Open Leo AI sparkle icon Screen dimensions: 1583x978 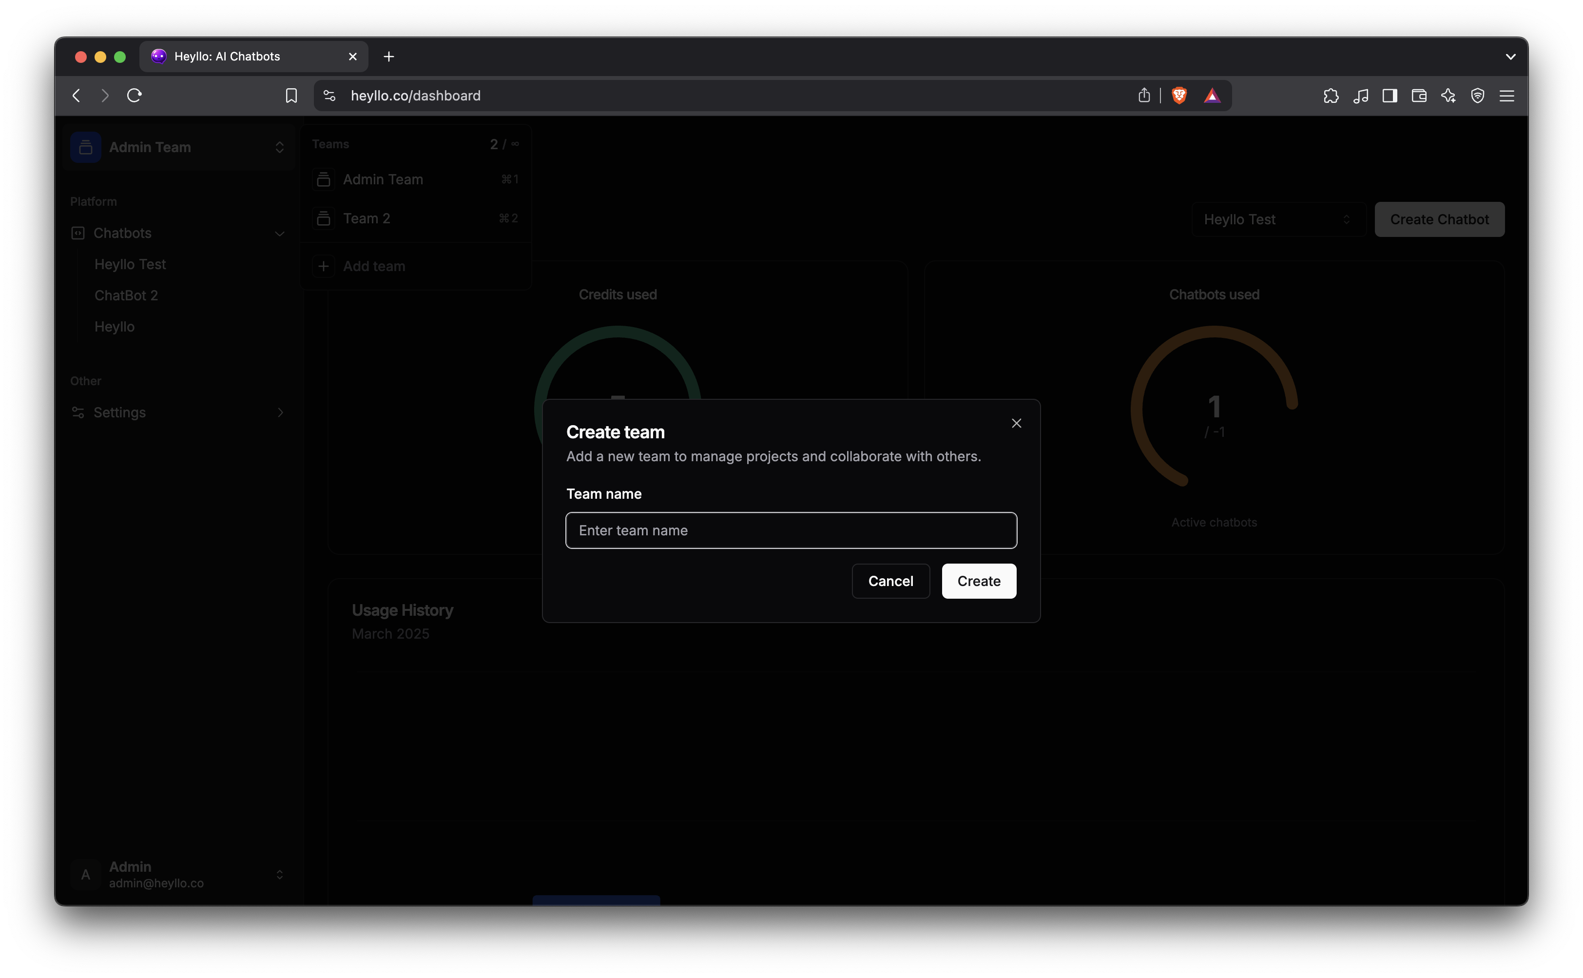1448,96
